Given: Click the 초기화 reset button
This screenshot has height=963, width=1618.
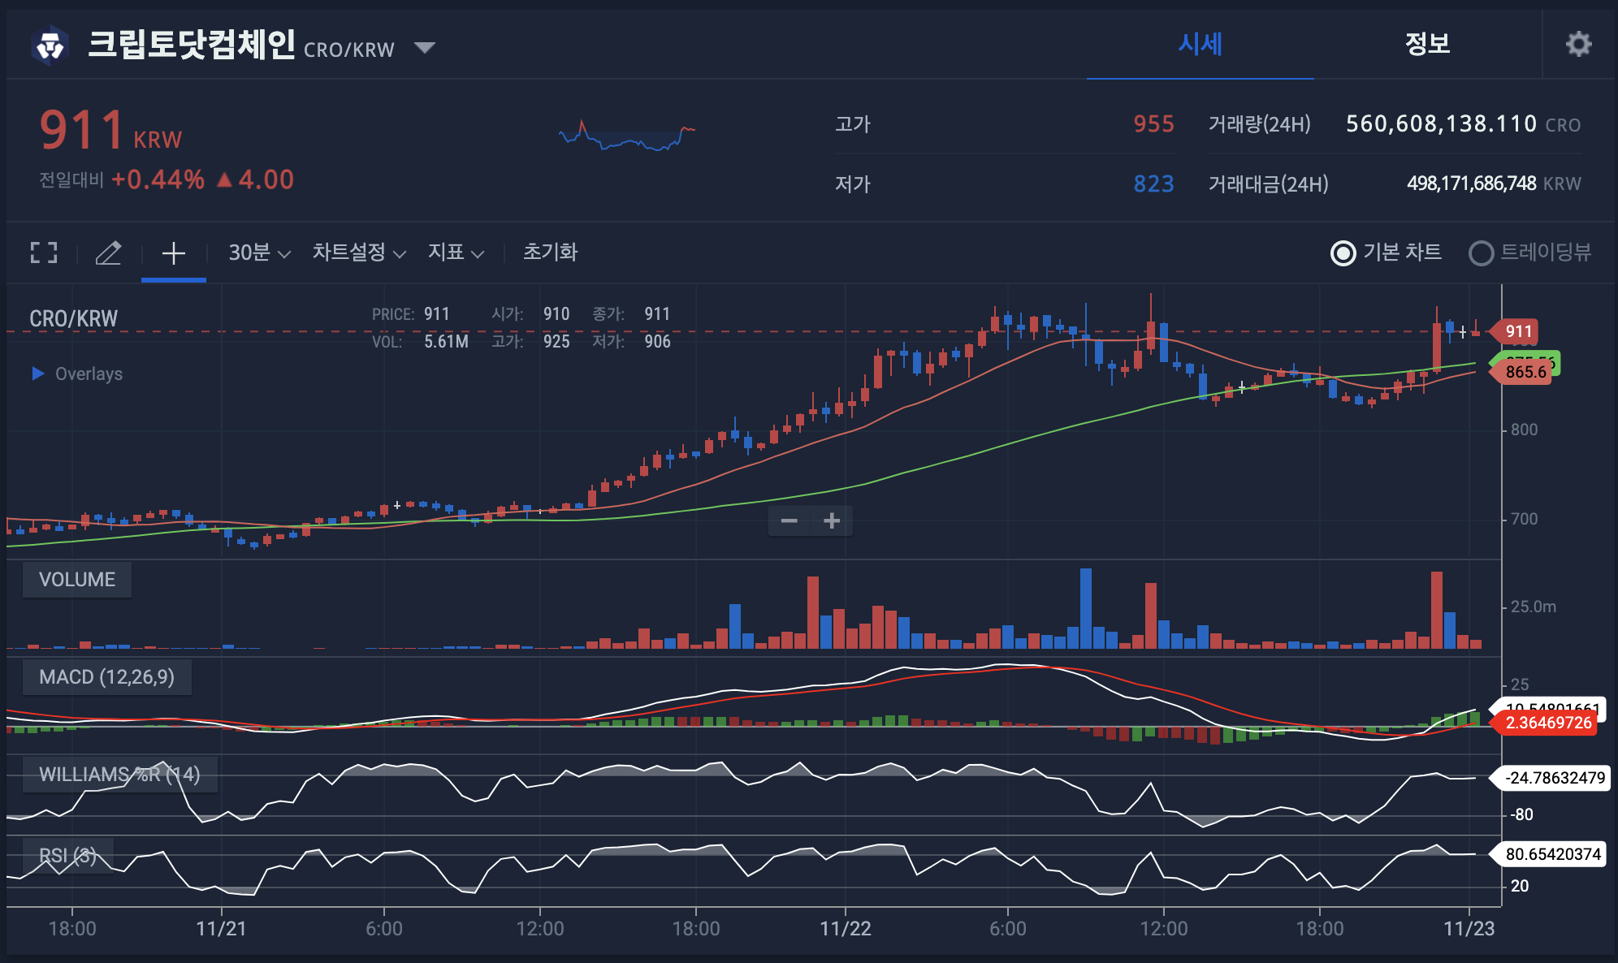Looking at the screenshot, I should 550,253.
